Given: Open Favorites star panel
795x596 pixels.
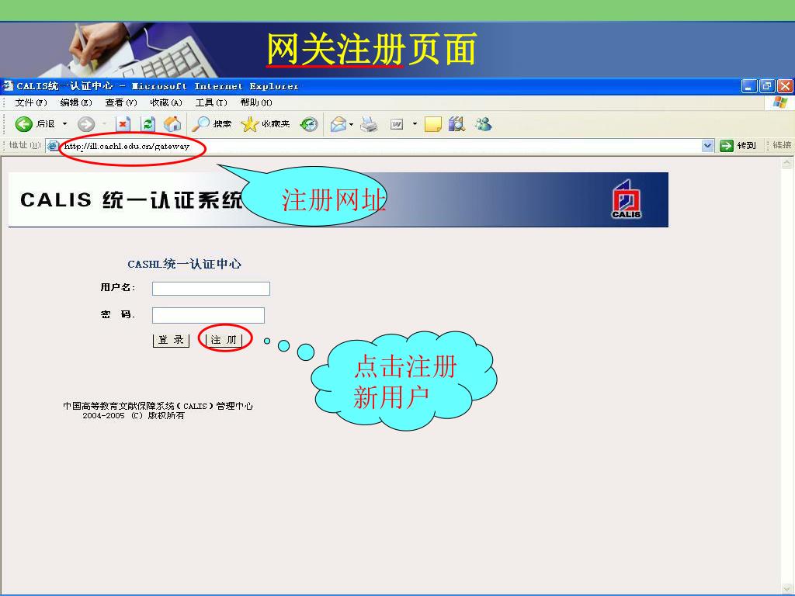Looking at the screenshot, I should (x=249, y=123).
